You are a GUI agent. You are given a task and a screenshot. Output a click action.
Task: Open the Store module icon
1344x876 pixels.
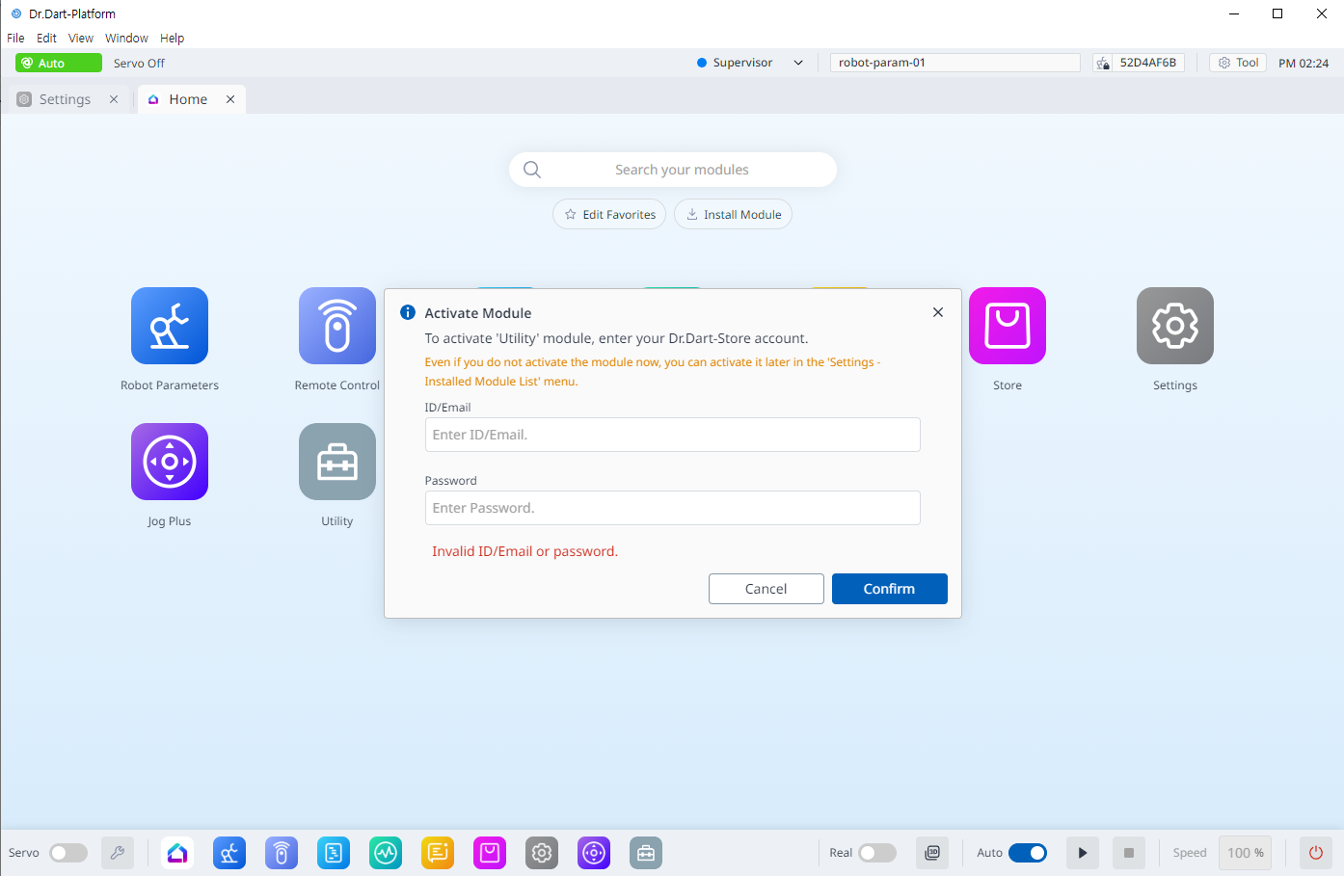[1007, 326]
